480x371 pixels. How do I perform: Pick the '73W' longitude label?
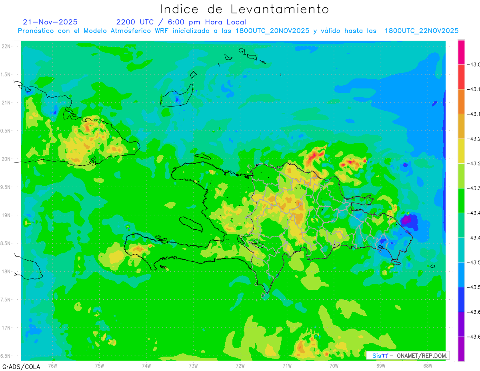tap(193, 365)
